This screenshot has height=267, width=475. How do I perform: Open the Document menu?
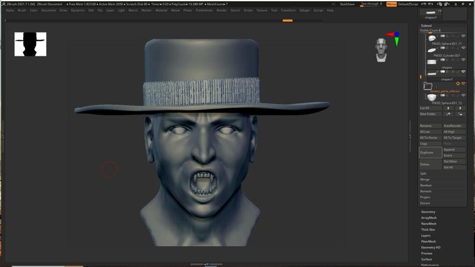[49, 10]
